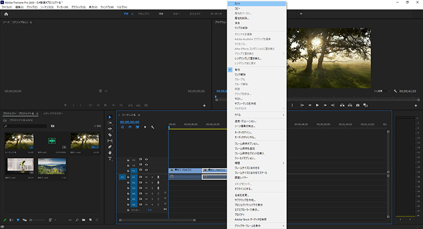
Task: Toggle V1 track output eye
Action: tap(147, 170)
